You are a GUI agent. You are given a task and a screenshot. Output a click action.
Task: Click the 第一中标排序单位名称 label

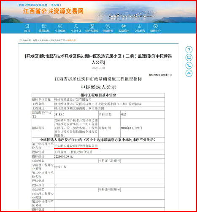[43, 146]
